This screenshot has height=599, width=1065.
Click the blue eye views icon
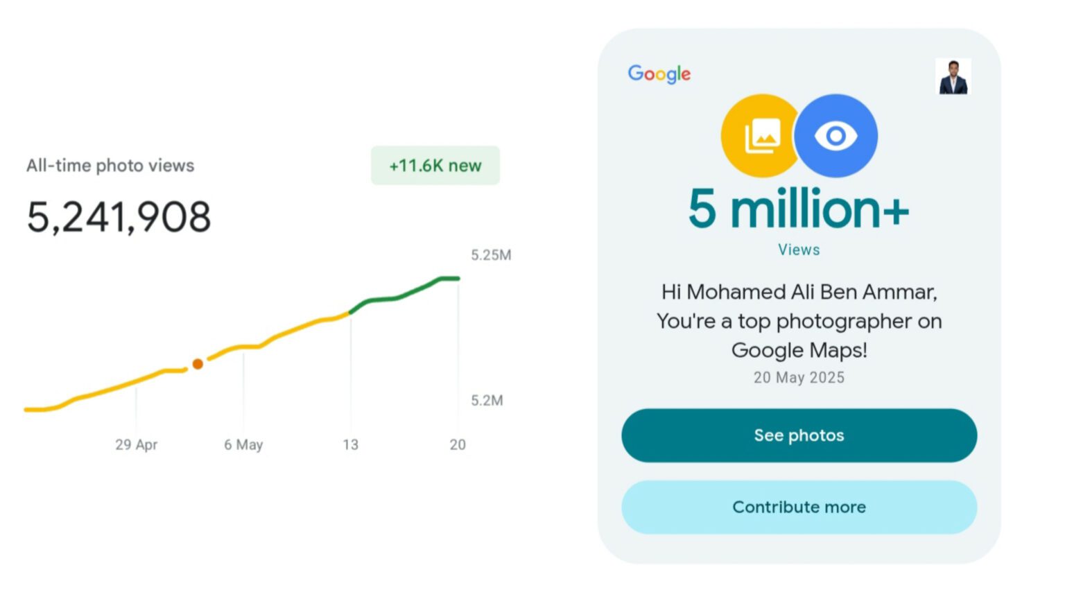coord(835,136)
